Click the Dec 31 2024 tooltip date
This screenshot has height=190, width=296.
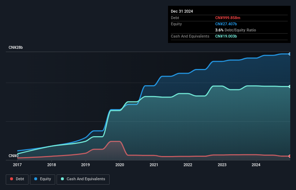click(182, 11)
